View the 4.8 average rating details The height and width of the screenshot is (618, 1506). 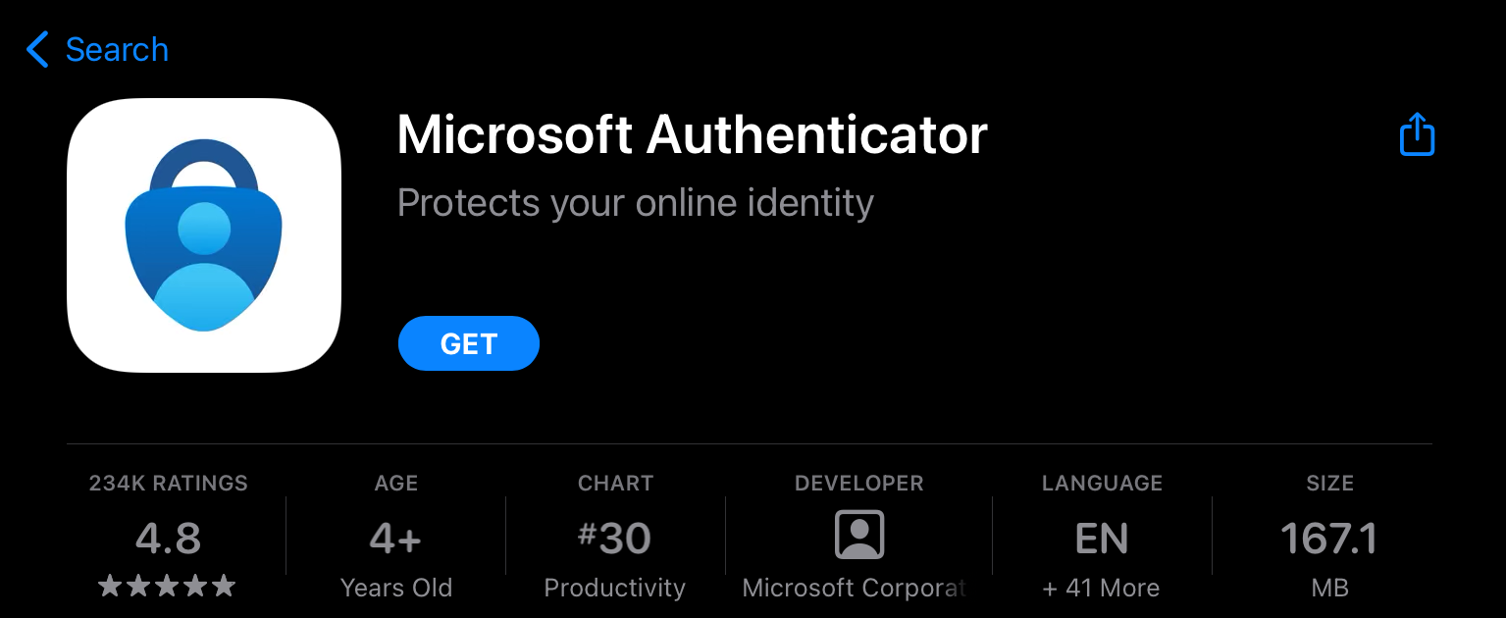click(167, 538)
